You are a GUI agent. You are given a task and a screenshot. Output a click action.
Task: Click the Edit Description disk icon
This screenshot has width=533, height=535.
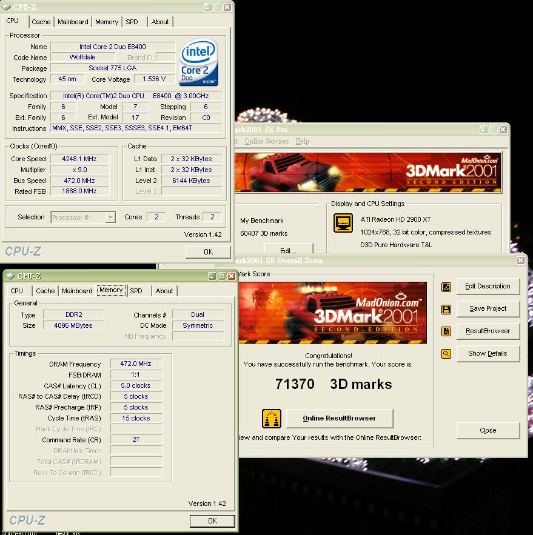(x=446, y=287)
